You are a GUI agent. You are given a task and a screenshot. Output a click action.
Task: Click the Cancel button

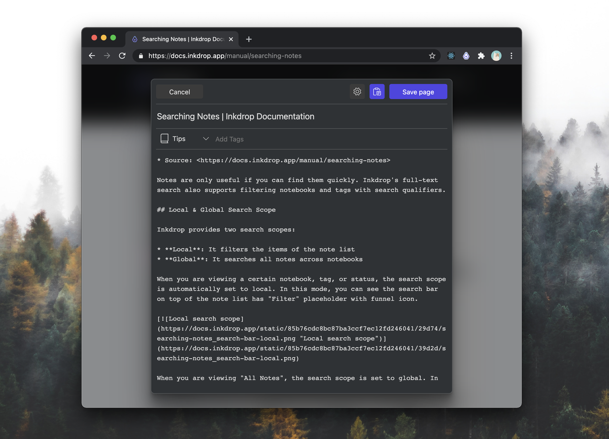[x=180, y=92]
